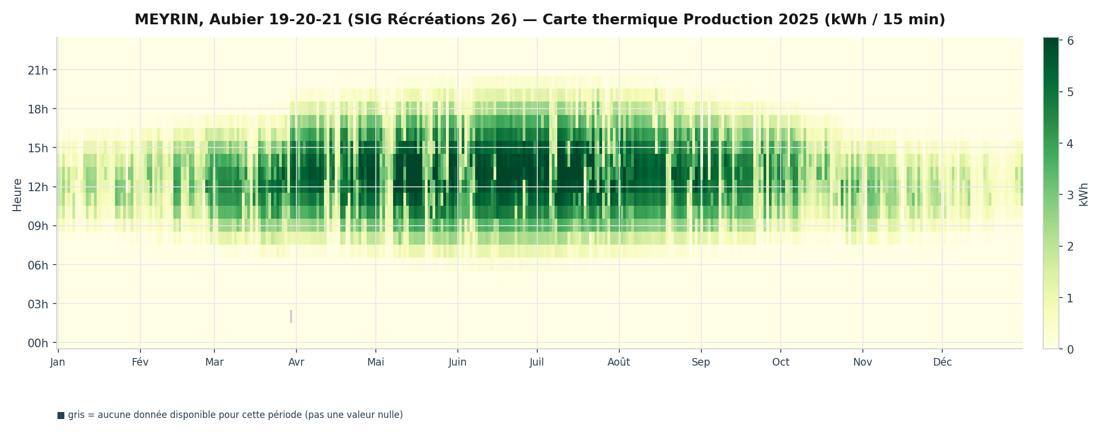Click the Déc month label
Image resolution: width=1101 pixels, height=432 pixels.
click(943, 362)
